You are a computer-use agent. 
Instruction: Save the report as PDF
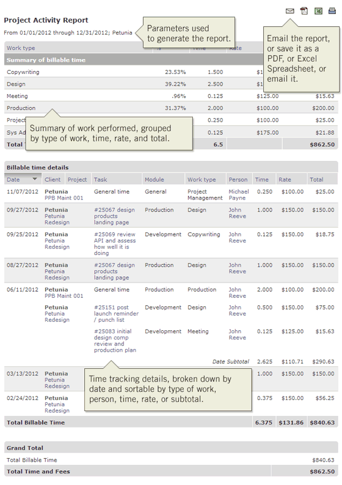pyautogui.click(x=304, y=11)
